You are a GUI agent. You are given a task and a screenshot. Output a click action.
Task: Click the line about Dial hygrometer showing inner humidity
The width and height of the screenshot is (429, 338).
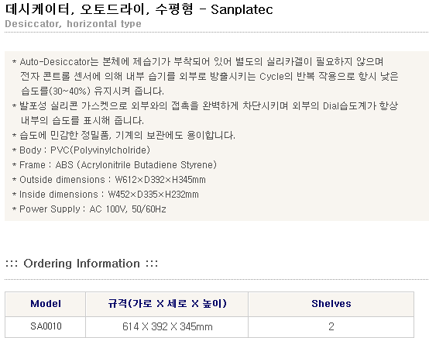[82, 121]
